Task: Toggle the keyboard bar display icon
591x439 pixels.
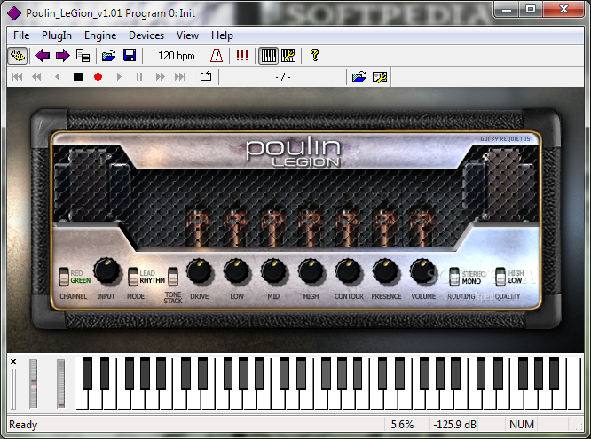Action: (268, 56)
